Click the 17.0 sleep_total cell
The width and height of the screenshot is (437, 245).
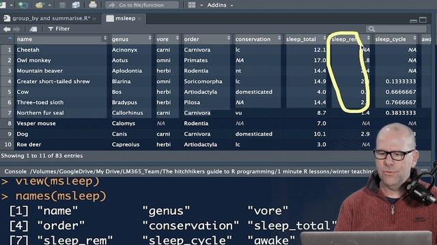point(320,61)
